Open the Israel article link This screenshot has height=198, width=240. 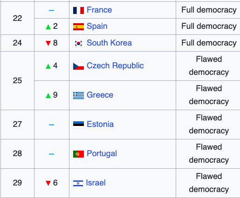click(96, 183)
